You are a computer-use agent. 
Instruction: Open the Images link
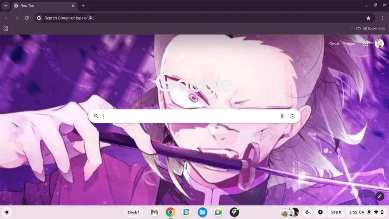[349, 44]
